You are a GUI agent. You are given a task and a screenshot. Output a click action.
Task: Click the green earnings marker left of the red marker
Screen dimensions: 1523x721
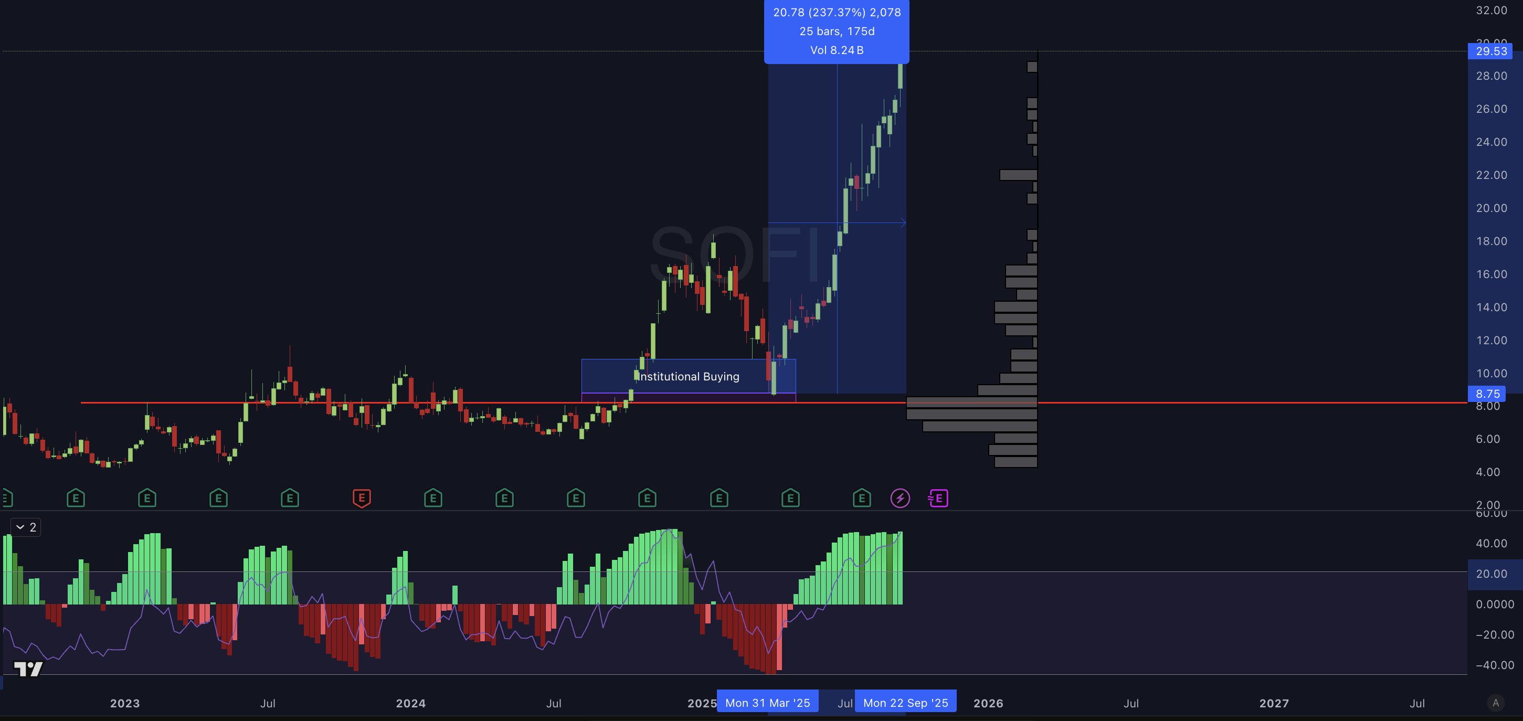[x=290, y=498]
